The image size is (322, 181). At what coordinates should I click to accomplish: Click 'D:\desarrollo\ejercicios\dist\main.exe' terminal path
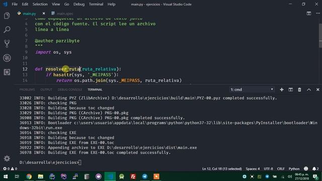click(x=152, y=147)
